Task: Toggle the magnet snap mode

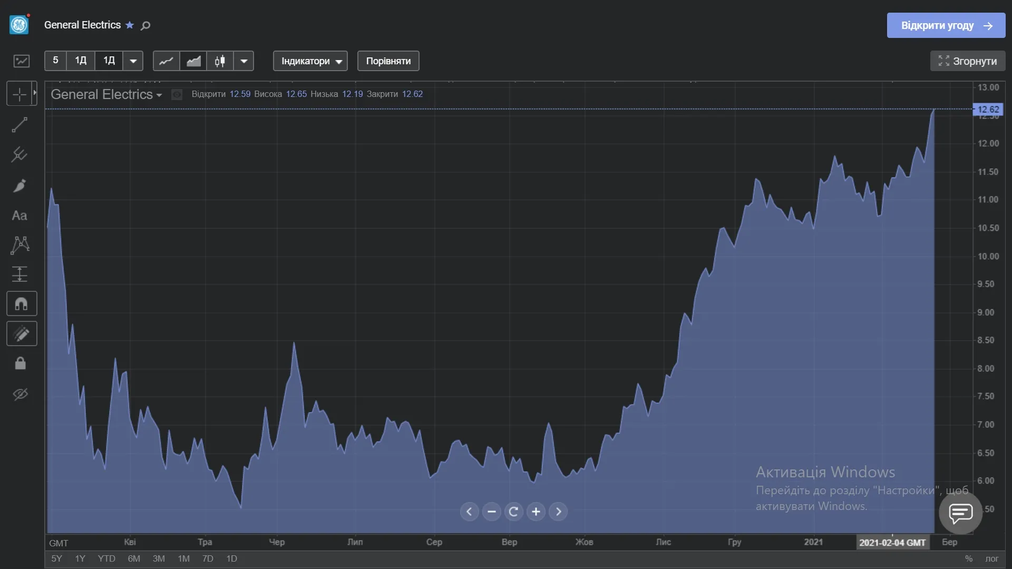Action: point(22,304)
